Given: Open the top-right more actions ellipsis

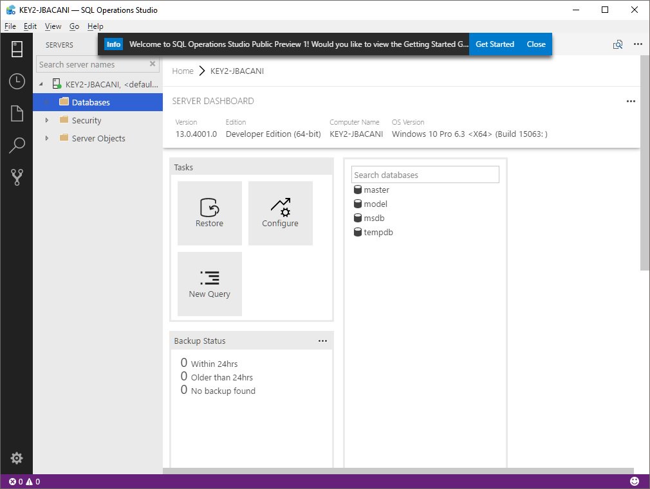Looking at the screenshot, I should pos(638,44).
